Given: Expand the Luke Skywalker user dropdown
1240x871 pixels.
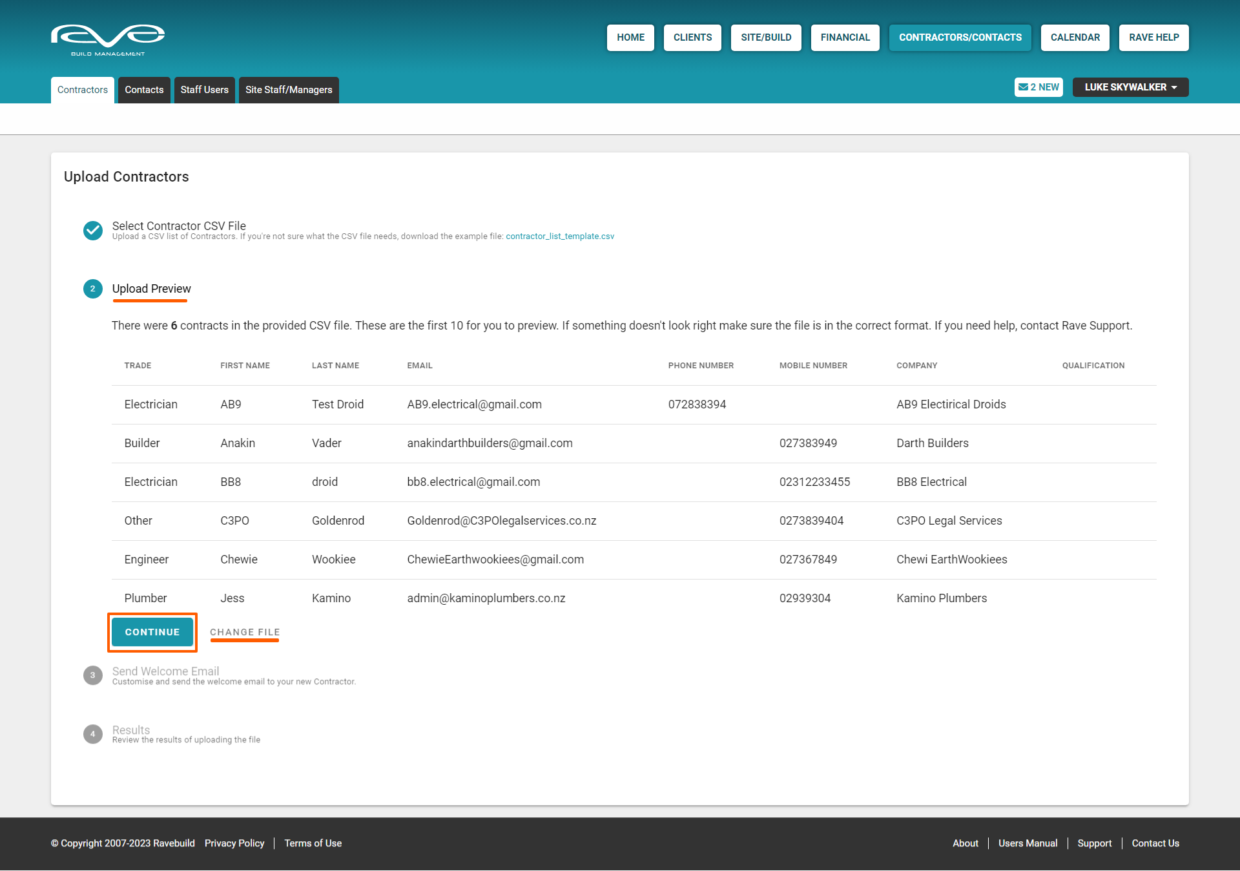Looking at the screenshot, I should (1130, 87).
